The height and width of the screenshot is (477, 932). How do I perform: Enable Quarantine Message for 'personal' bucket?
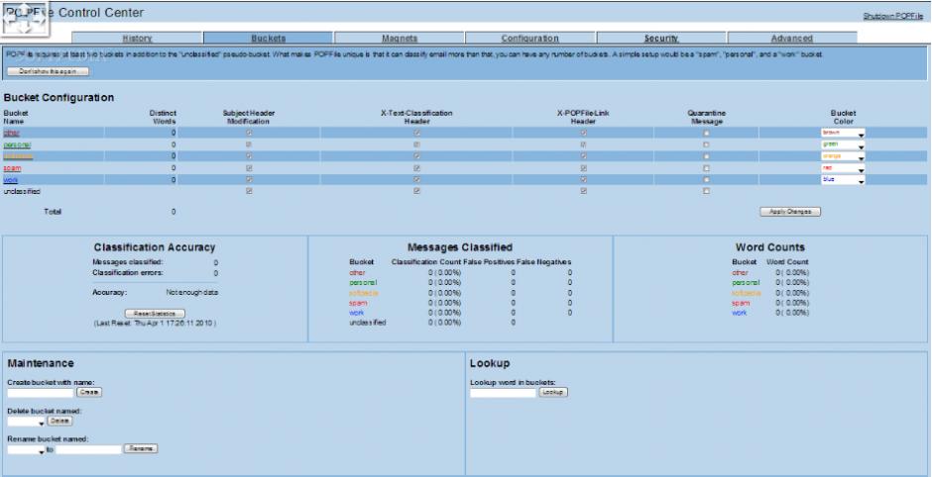(706, 144)
